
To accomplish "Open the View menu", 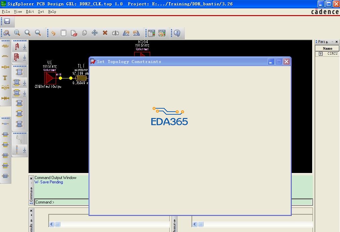I will point(18,11).
